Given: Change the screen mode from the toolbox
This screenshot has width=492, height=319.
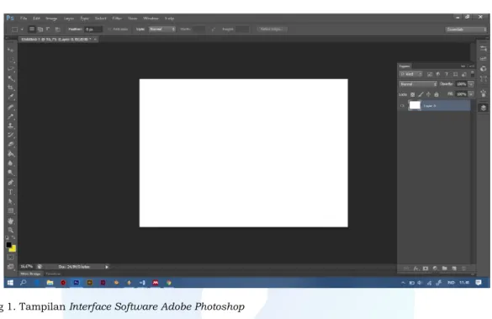Looking at the screenshot, I should click(x=11, y=267).
